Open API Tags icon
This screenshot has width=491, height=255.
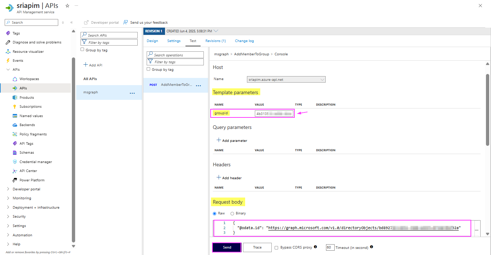pos(15,143)
